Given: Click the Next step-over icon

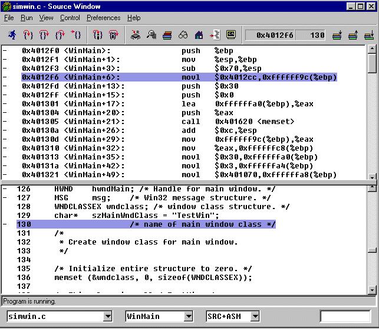Looking at the screenshot, I should click(x=44, y=35).
